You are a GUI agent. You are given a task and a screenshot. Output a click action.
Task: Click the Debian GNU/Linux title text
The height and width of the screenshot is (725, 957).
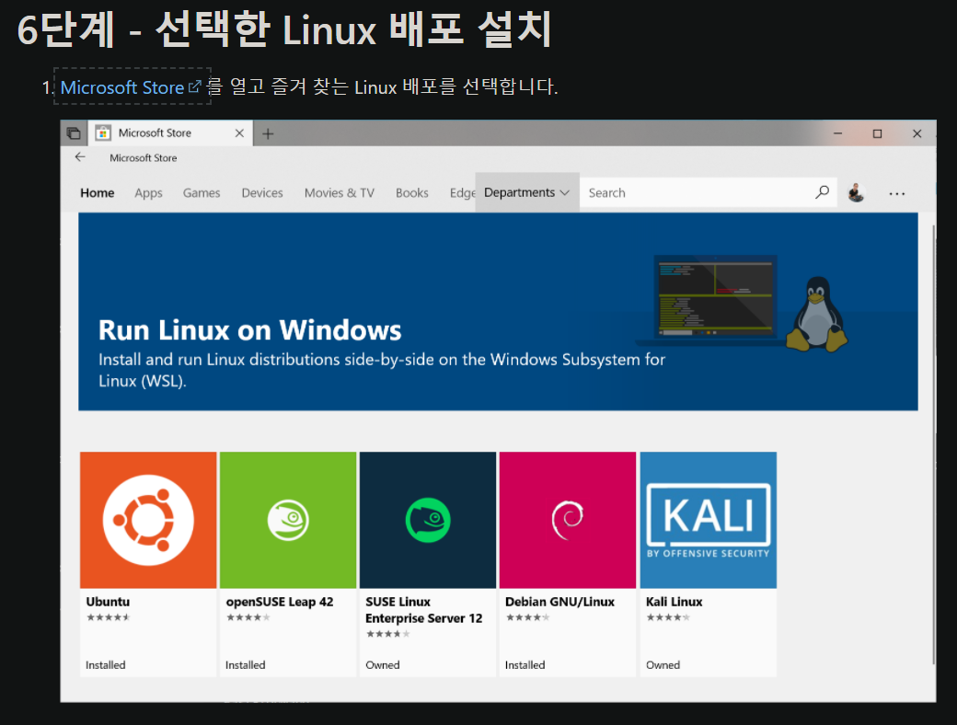coord(559,602)
